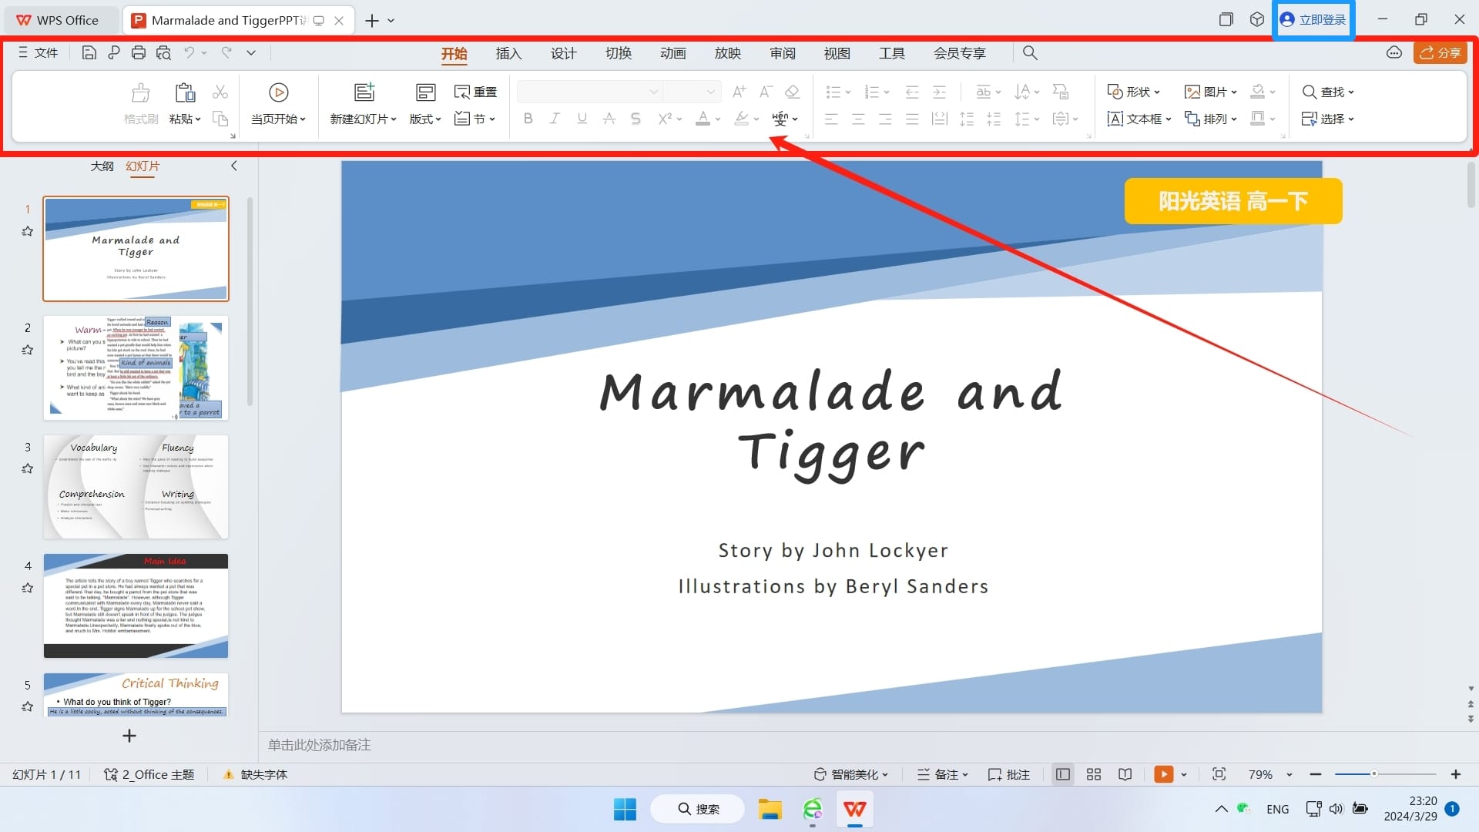Viewport: 1479px width, 832px height.
Task: Switch to Normal view in status bar
Action: [1063, 774]
